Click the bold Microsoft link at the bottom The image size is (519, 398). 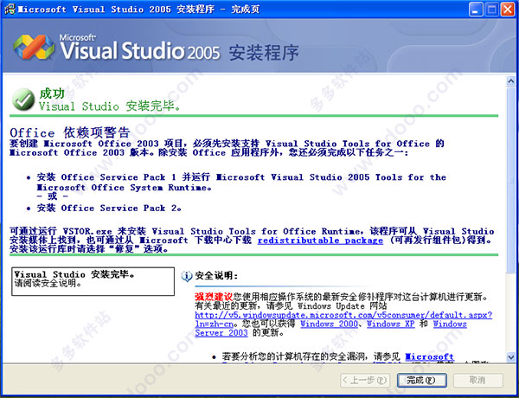429,356
